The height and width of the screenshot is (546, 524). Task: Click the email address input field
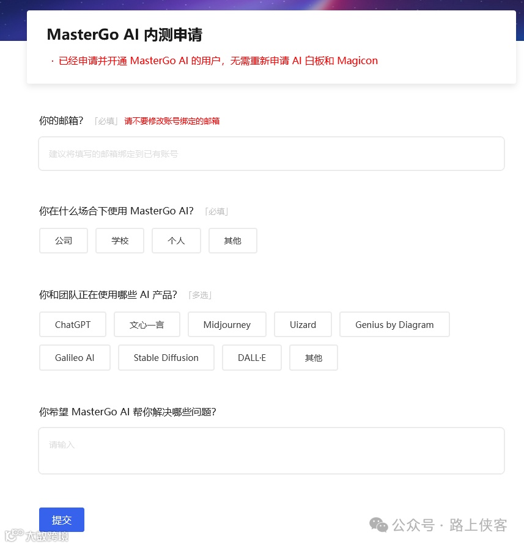[x=271, y=153]
